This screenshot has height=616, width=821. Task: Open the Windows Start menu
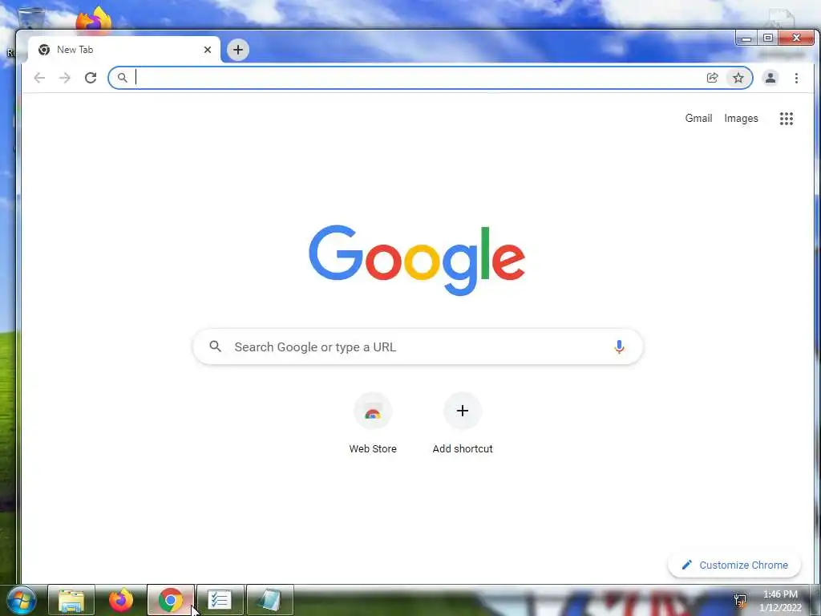click(x=21, y=600)
